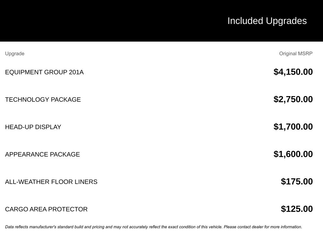The height and width of the screenshot is (242, 323).
Task: Select the TECHNOLOGY PACKAGE upgrade name
Action: (x=43, y=100)
